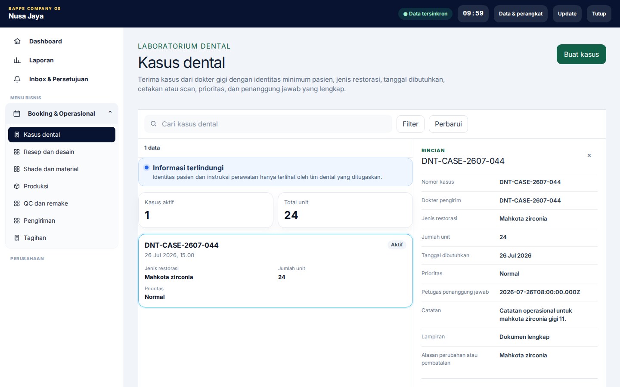The height and width of the screenshot is (387, 620).
Task: Open the Laporan menu item
Action: [62, 60]
